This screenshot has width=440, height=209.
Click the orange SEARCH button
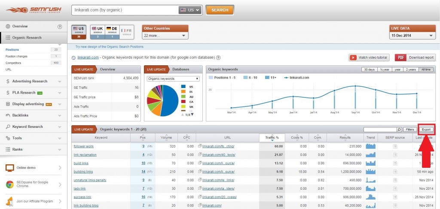(220, 10)
